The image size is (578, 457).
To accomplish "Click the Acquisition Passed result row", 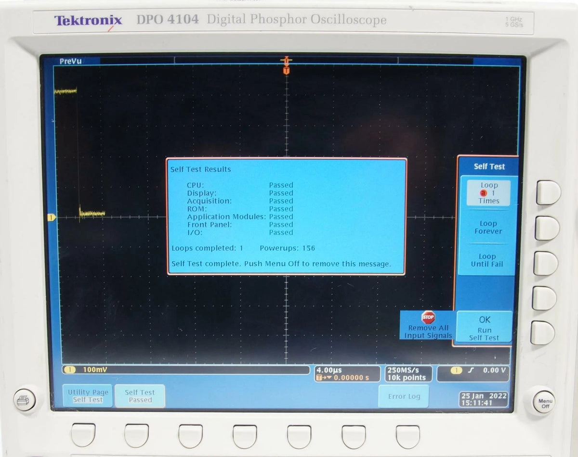I will 240,201.
